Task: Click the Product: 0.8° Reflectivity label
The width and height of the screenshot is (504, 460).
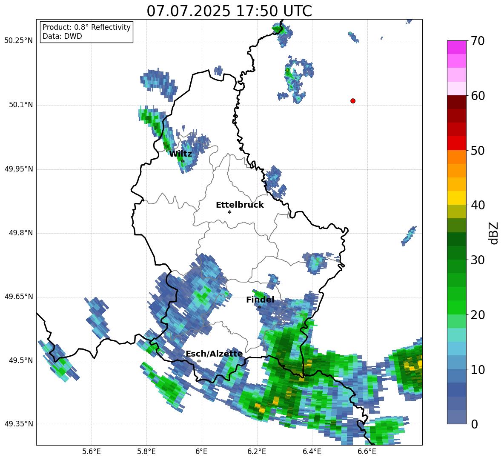Action: tap(86, 27)
